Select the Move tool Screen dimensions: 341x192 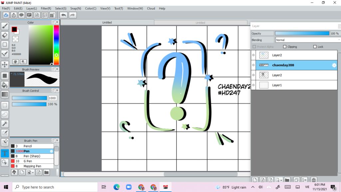pos(5,65)
